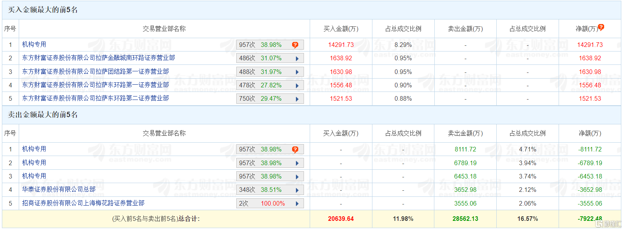Click the arrow icon next to 750次 29.47%

pos(297,99)
